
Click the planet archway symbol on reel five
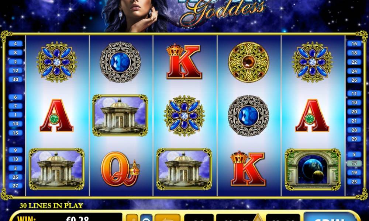click(x=313, y=169)
